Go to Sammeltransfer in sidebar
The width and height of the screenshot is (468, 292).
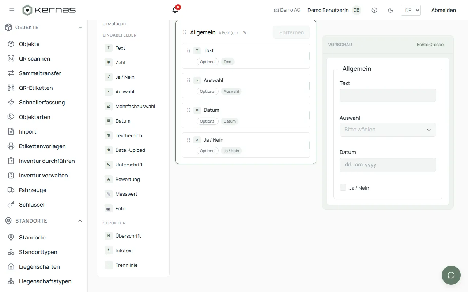click(44, 73)
